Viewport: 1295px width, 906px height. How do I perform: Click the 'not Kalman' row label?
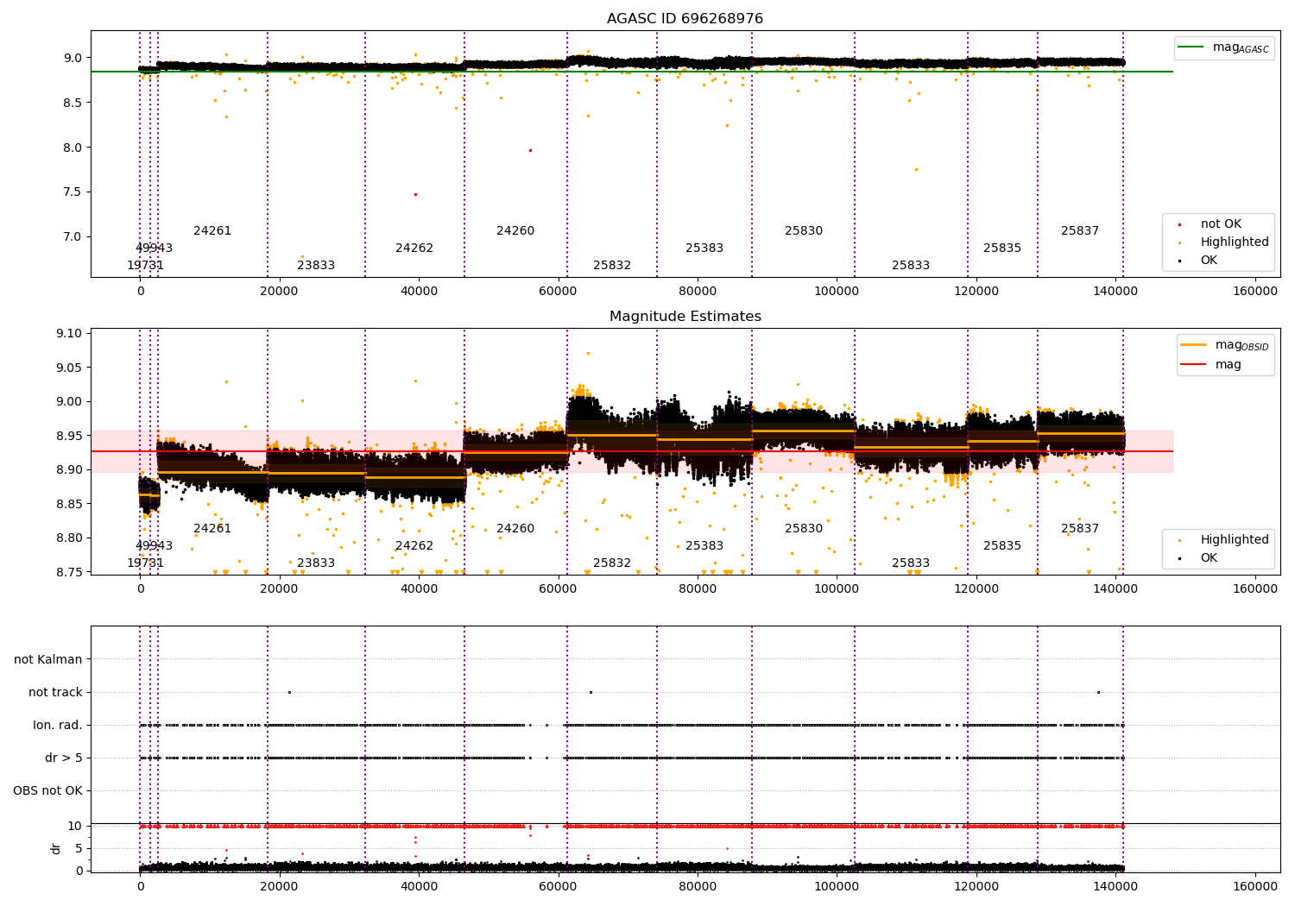48,659
